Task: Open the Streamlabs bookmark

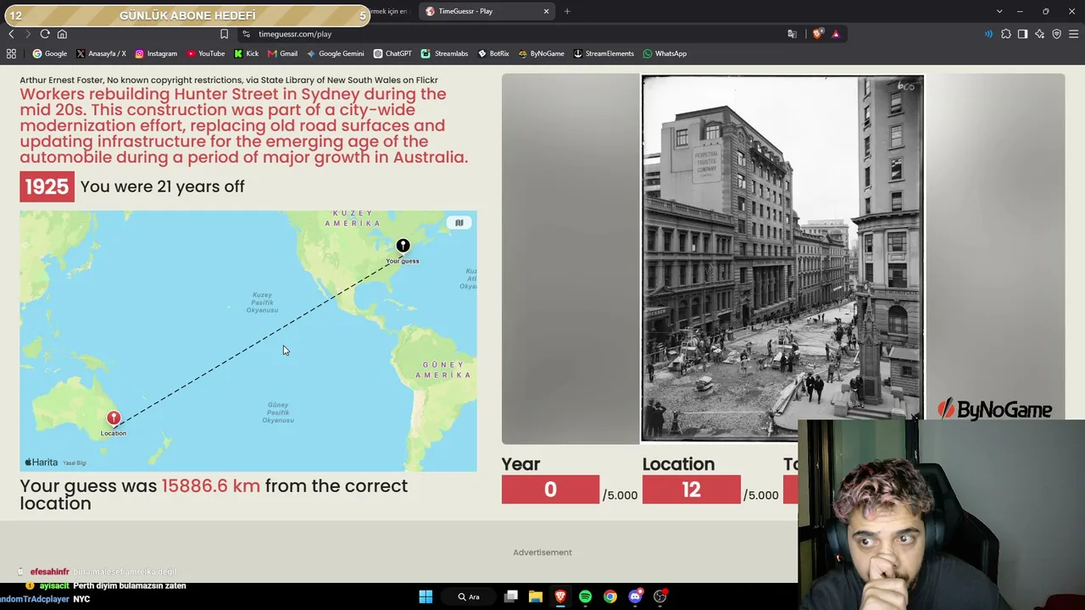Action: [x=444, y=53]
